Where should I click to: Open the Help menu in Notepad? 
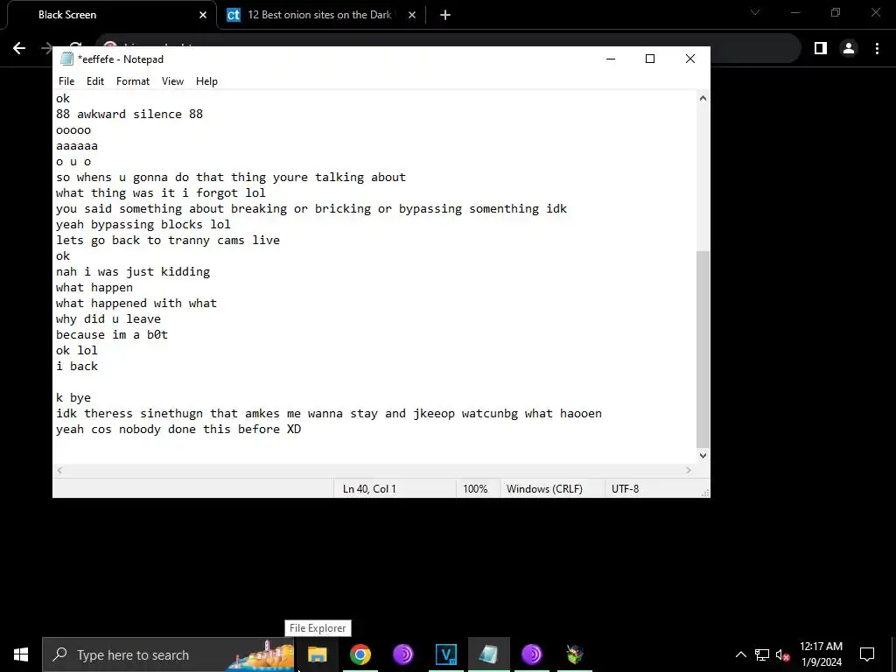point(206,81)
